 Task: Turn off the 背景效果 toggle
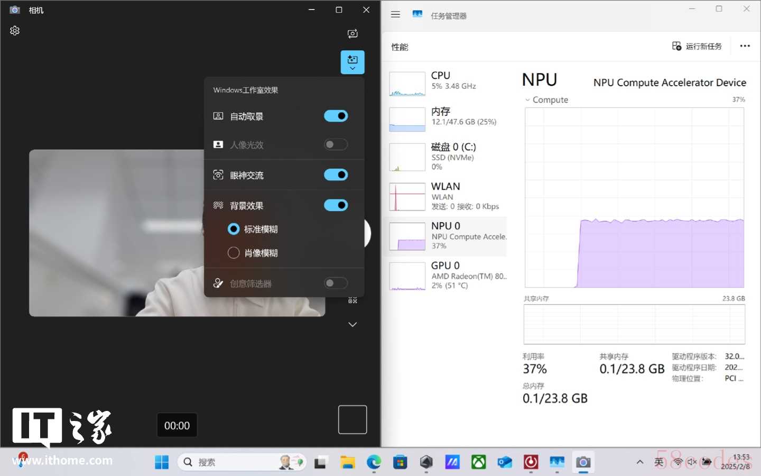tap(336, 205)
